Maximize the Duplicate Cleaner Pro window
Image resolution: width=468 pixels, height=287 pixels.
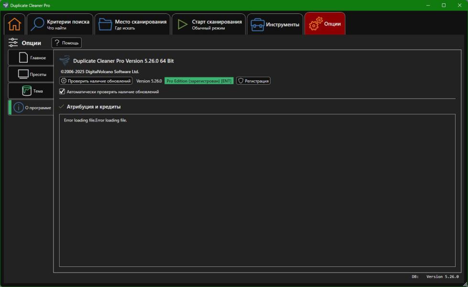[x=444, y=5]
